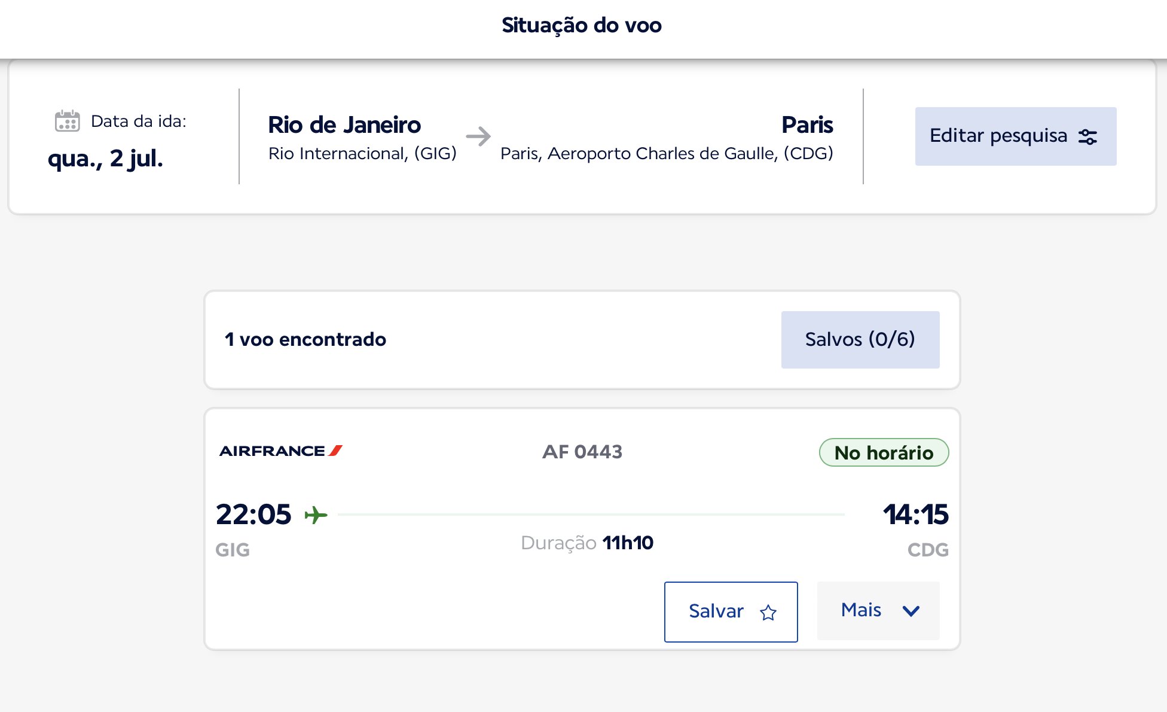This screenshot has height=712, width=1167.
Task: Click the star icon in Salvar button
Action: (768, 612)
